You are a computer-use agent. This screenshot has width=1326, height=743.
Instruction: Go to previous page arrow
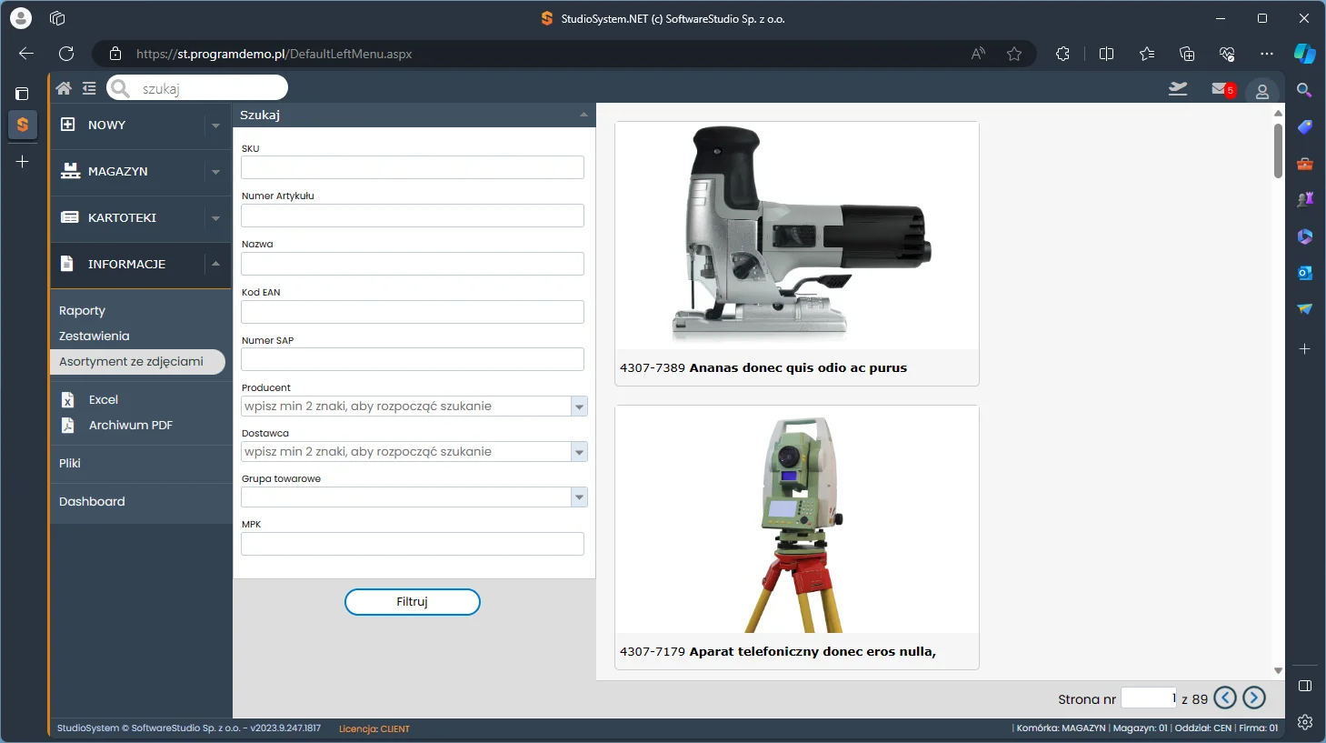(x=1225, y=698)
